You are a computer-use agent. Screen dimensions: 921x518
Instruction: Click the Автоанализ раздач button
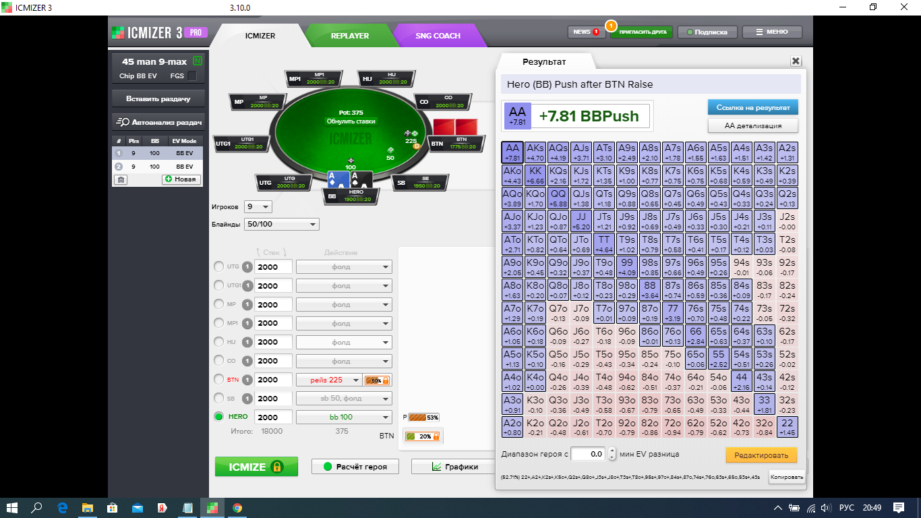click(x=158, y=122)
